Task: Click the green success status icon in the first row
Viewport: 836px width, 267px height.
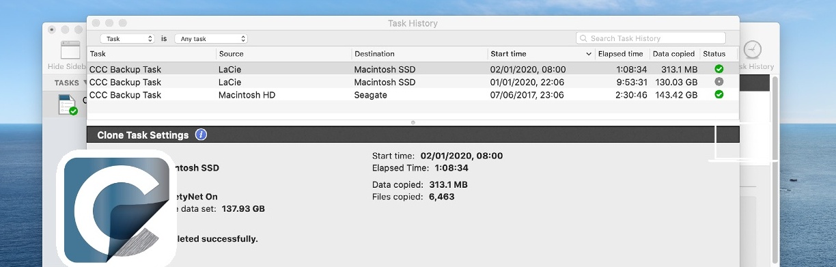Action: 719,69
